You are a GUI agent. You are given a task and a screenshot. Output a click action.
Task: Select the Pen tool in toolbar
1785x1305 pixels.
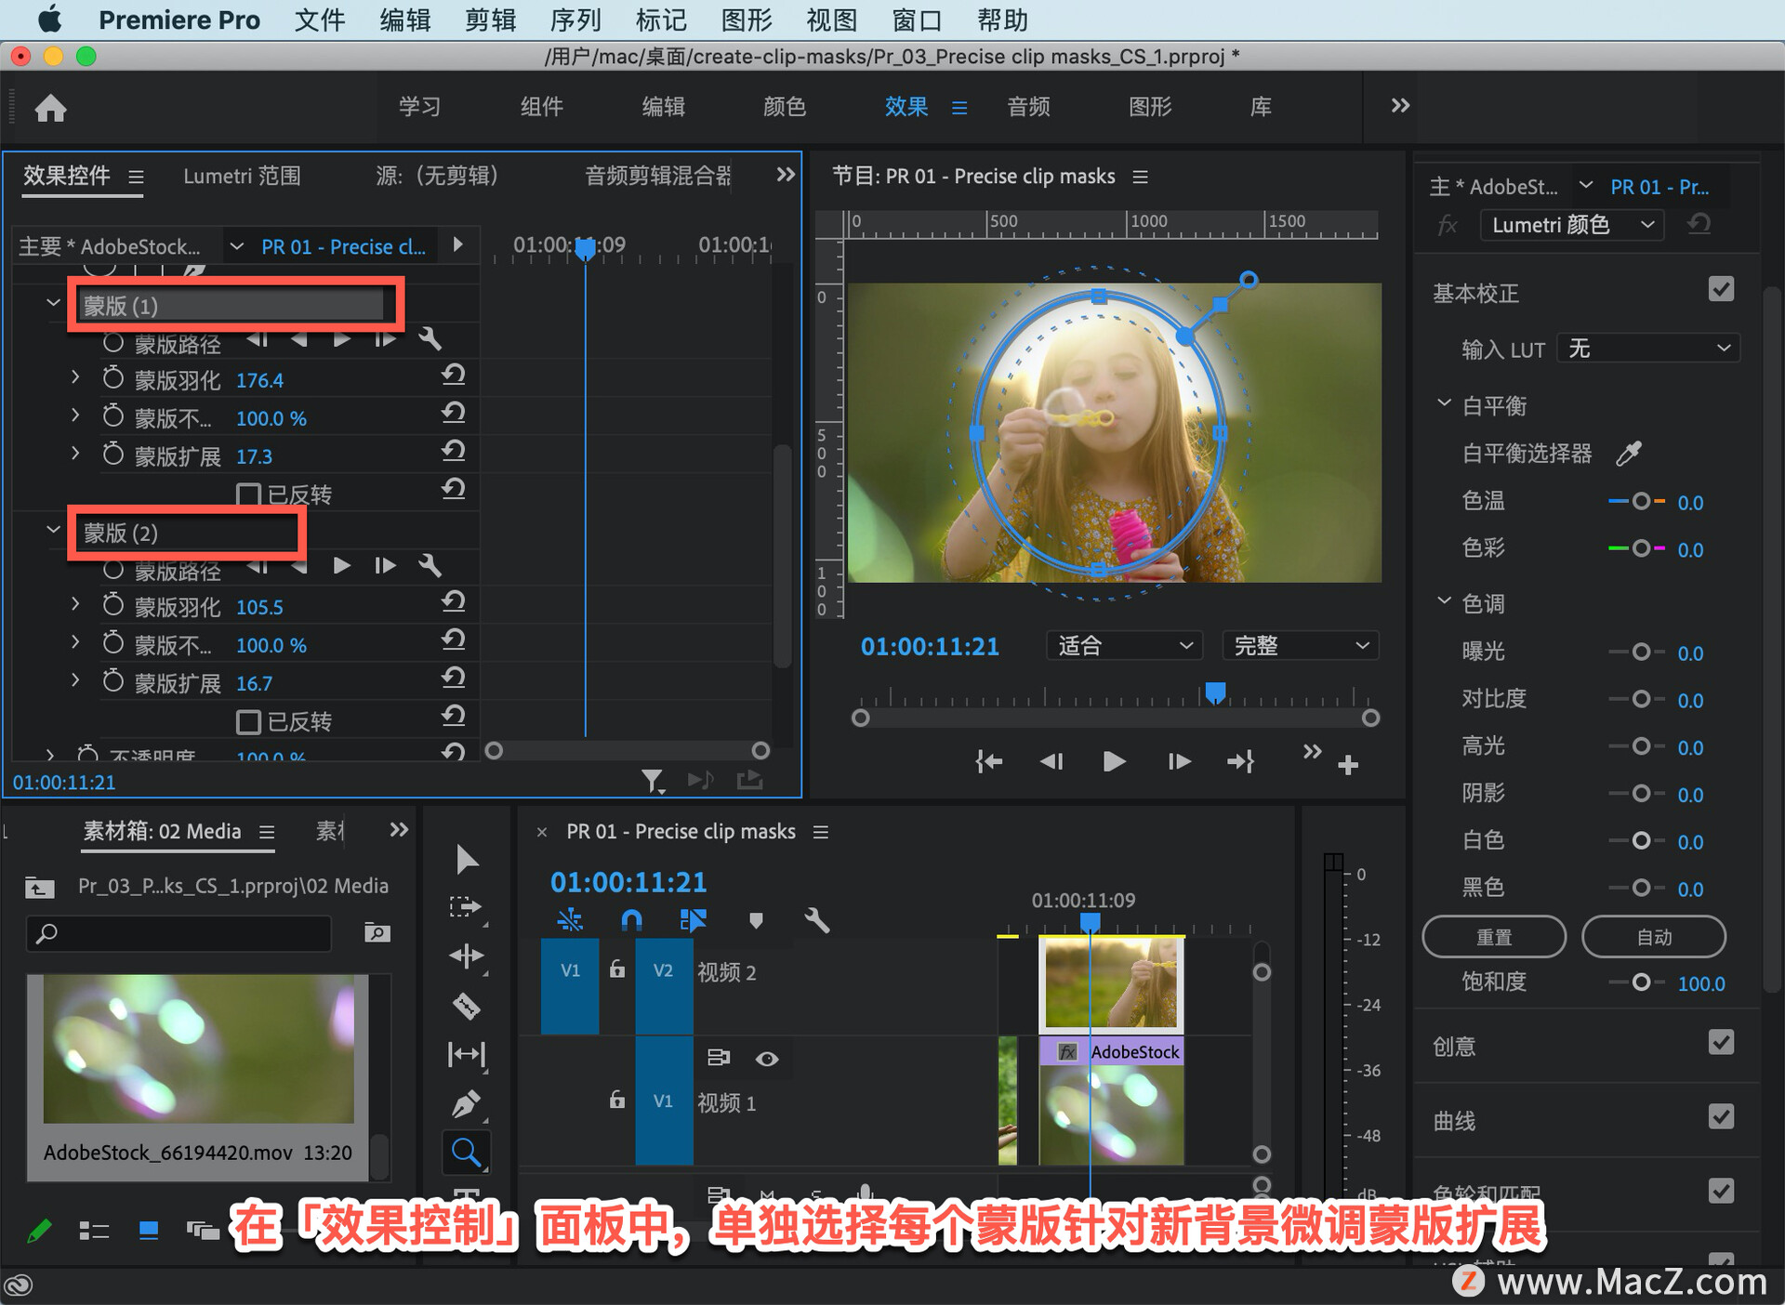467,1104
